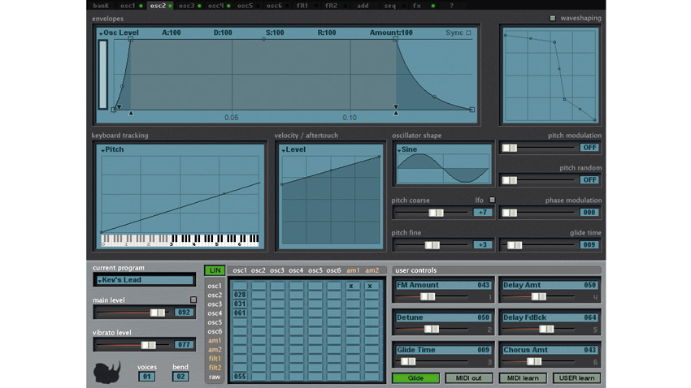Open the Osc Level envelope dropdown
Screen dimensions: 691x388
click(119, 32)
